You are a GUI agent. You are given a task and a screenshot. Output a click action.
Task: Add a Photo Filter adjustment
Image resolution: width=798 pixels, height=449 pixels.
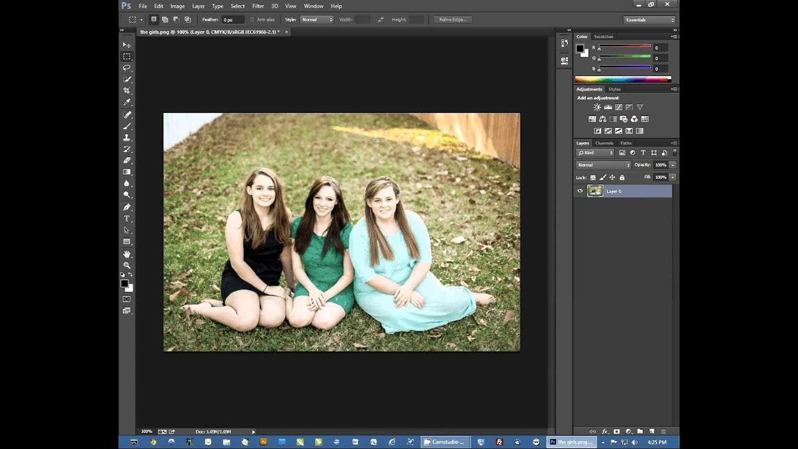coord(623,119)
